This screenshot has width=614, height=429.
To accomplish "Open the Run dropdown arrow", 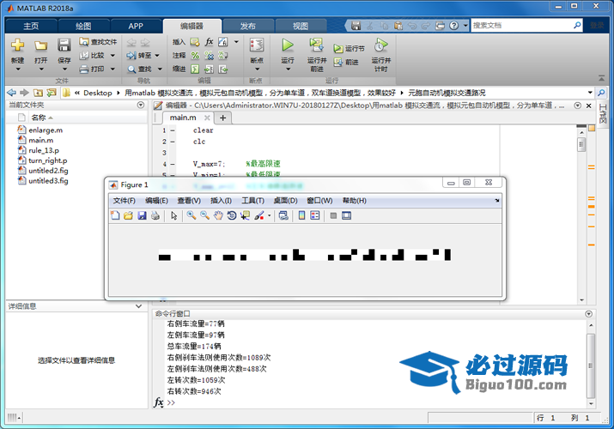I will [288, 69].
